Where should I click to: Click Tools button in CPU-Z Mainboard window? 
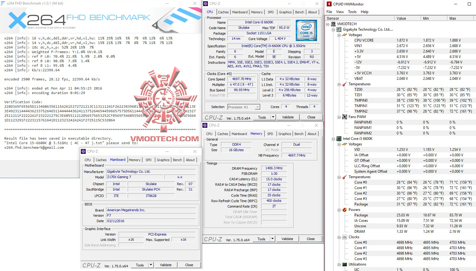click(140, 265)
